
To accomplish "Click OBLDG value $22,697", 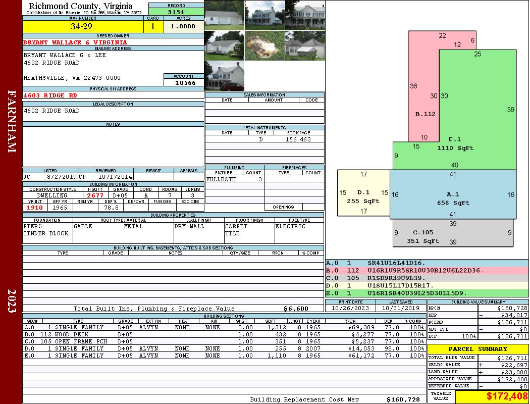I will [514, 365].
